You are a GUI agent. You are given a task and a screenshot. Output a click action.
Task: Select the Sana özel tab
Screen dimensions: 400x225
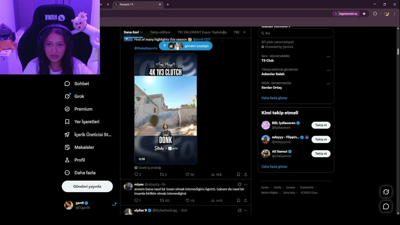pos(133,32)
